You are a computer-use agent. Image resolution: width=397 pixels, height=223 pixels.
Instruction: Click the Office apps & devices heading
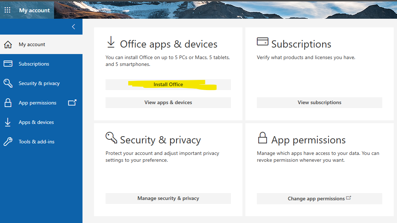(x=169, y=44)
